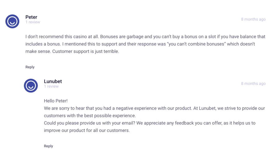Click the "8 months ago" timestamp on Peter's review
273x155 pixels.
click(x=253, y=19)
